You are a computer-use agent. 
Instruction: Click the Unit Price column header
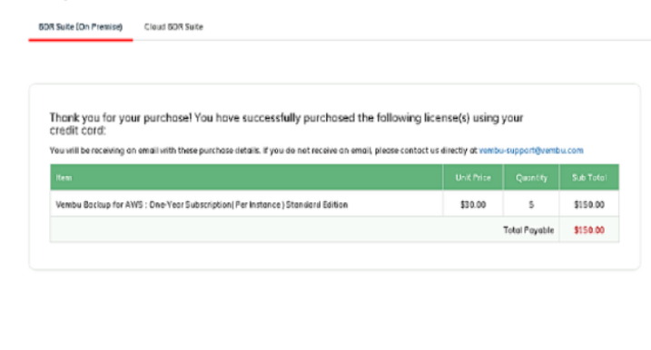point(473,178)
